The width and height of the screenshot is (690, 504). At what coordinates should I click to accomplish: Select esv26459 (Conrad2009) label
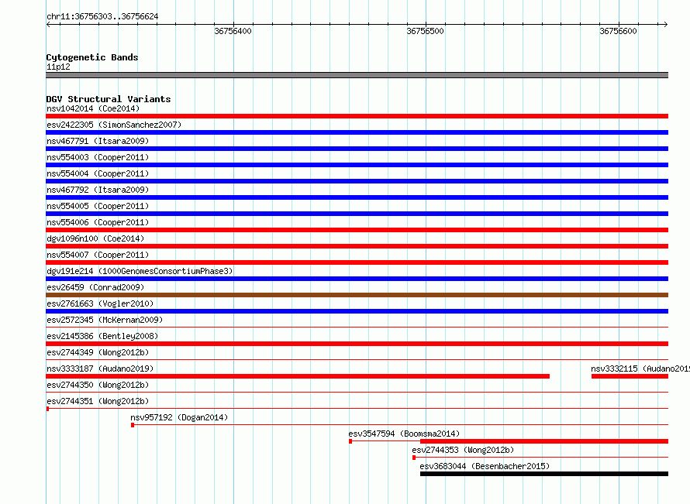click(x=95, y=287)
